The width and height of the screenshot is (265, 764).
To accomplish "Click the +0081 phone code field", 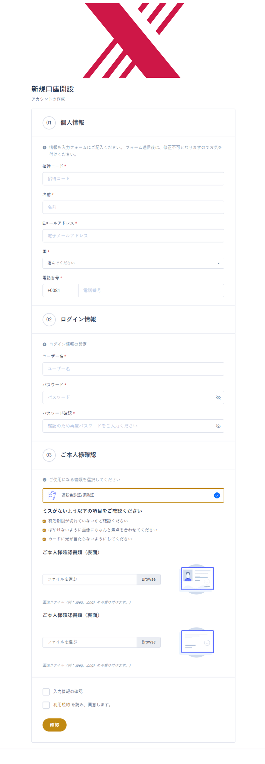I will click(60, 290).
